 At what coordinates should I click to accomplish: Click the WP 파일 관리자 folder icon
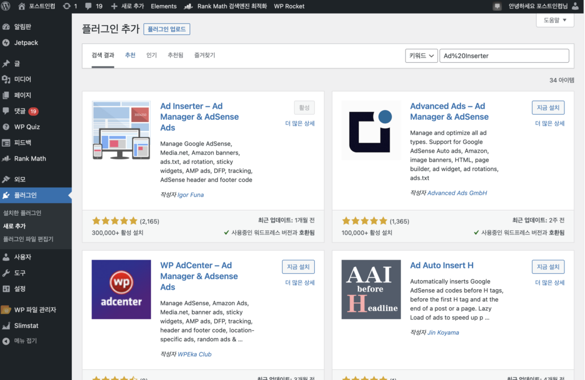pos(6,310)
